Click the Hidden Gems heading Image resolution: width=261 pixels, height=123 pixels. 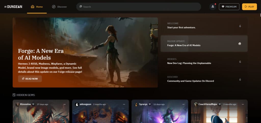[x=26, y=95]
